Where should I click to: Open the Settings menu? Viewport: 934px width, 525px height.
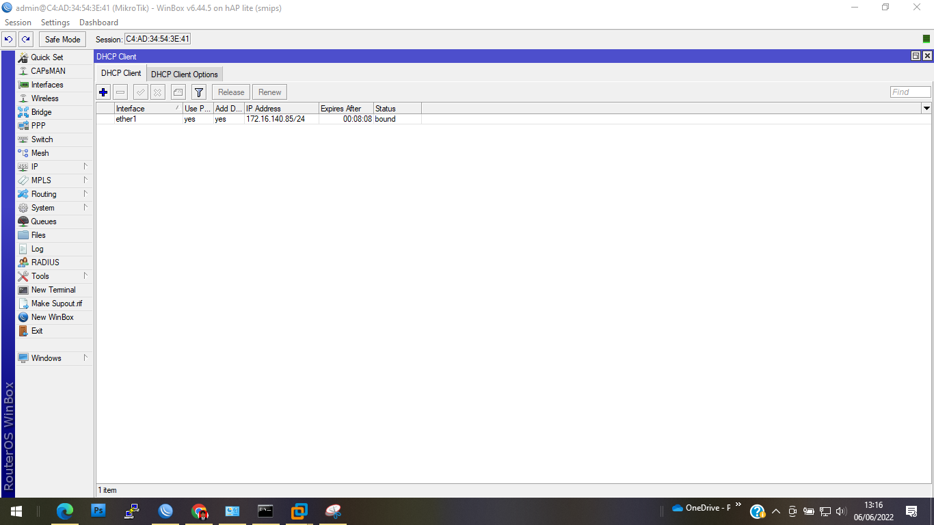pyautogui.click(x=55, y=23)
